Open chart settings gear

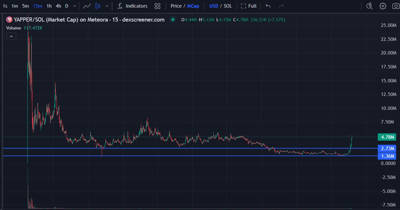(x=383, y=6)
